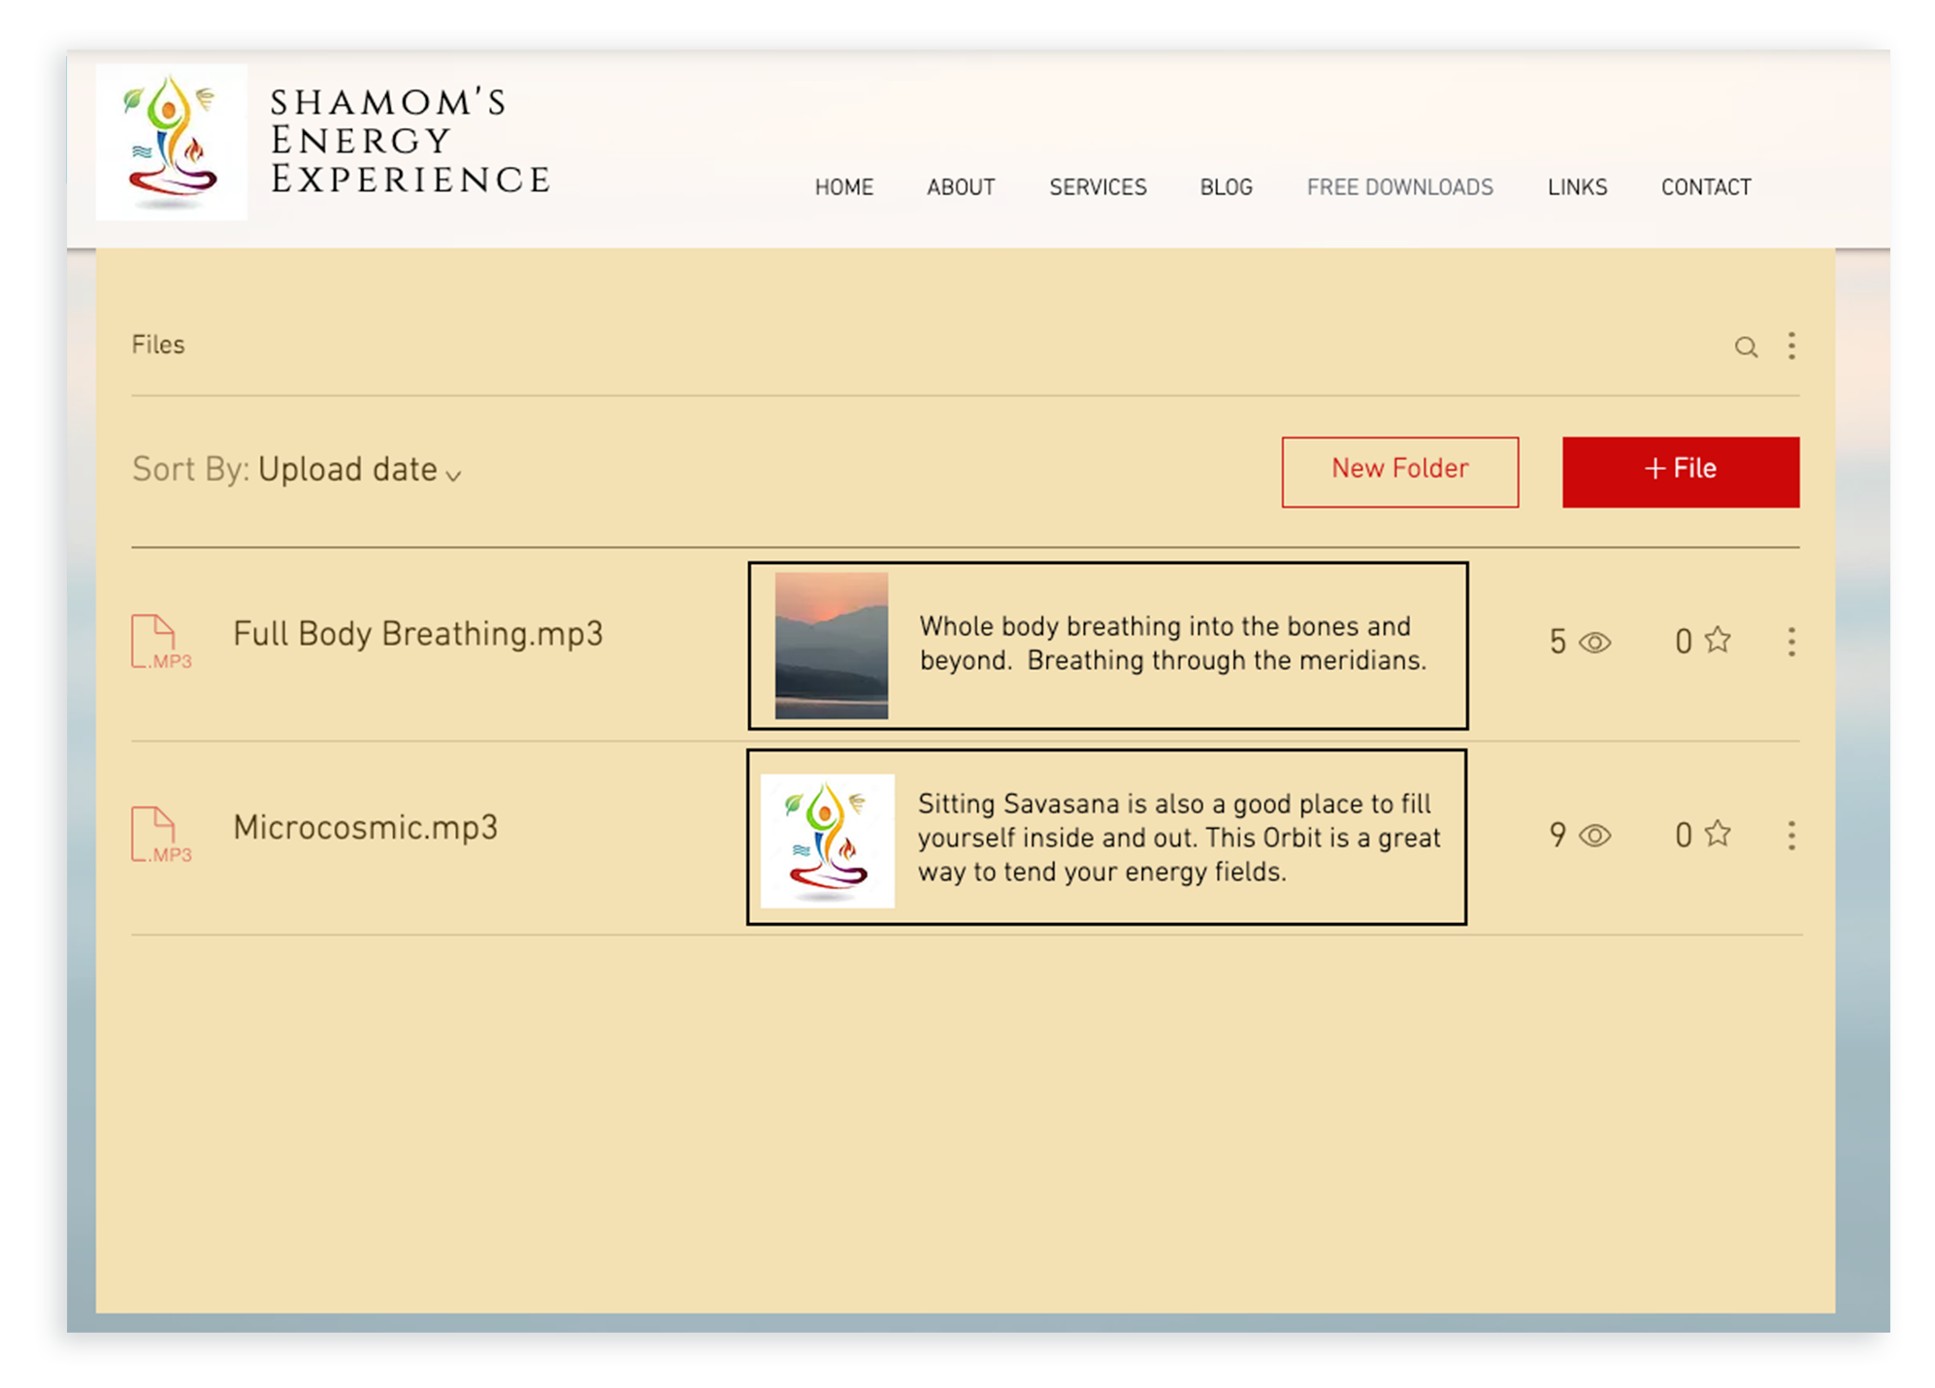Navigate to the Blog page

click(x=1226, y=187)
